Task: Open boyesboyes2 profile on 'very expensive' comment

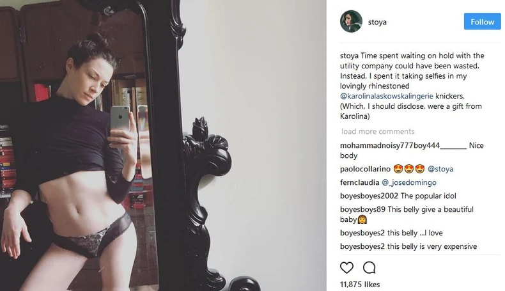Action: (362, 246)
